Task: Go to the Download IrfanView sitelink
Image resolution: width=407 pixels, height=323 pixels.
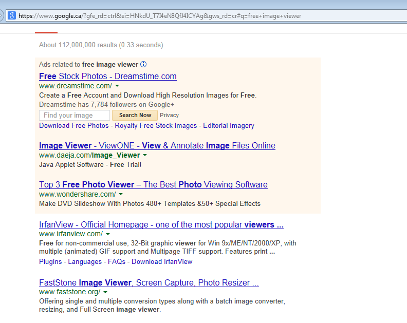Action: [x=162, y=262]
